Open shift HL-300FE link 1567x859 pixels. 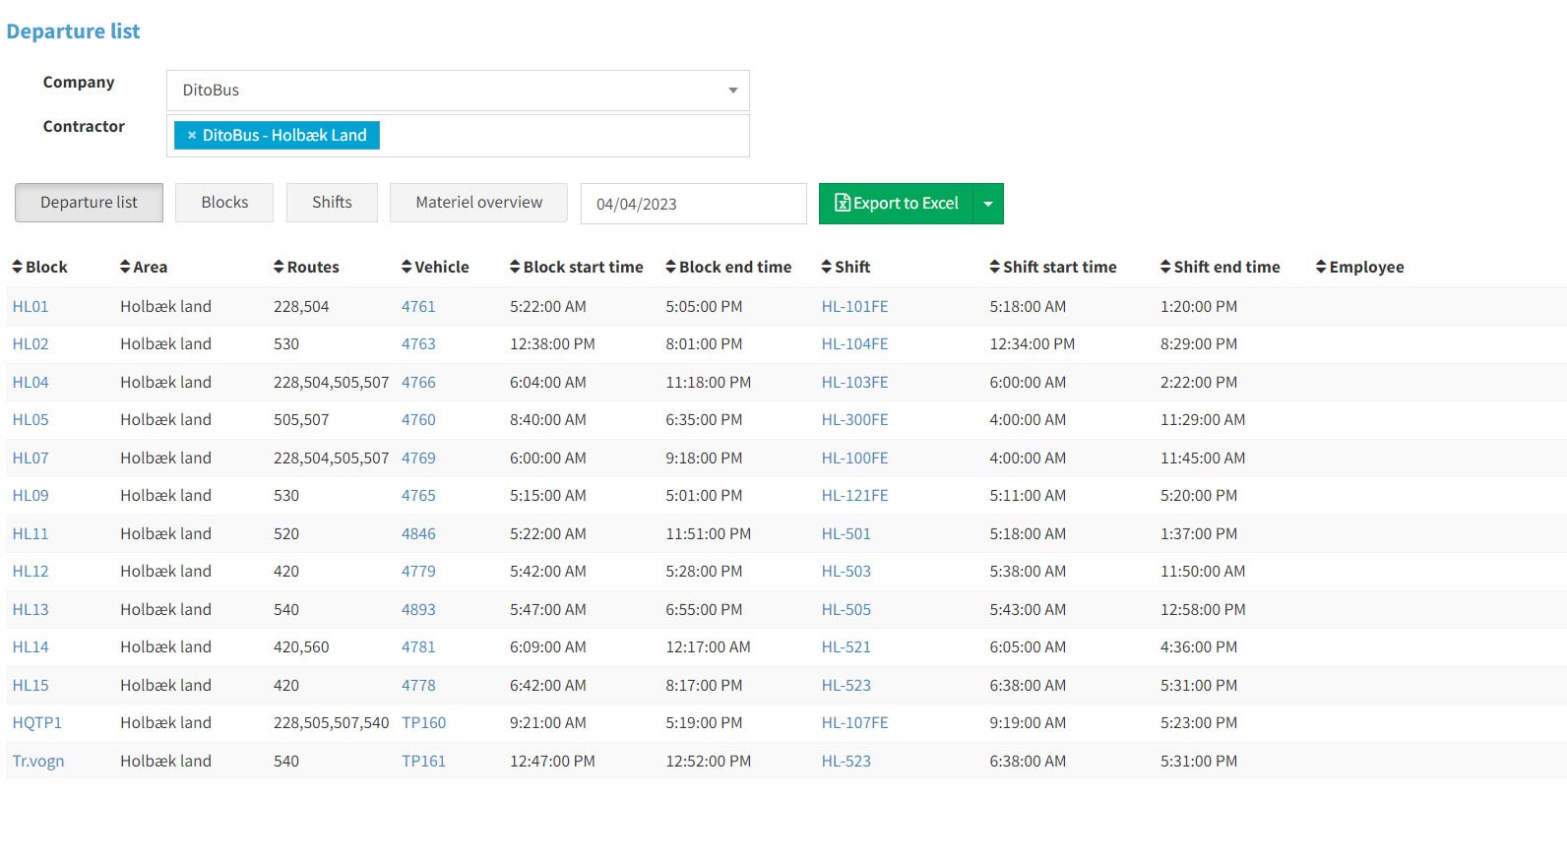(x=855, y=420)
